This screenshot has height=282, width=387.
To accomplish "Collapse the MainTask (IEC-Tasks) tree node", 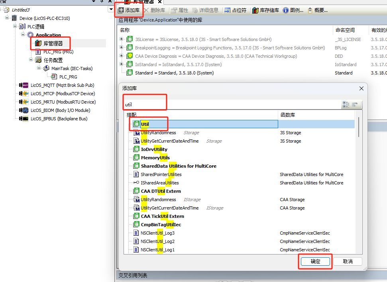I will pyautogui.click(x=39, y=69).
